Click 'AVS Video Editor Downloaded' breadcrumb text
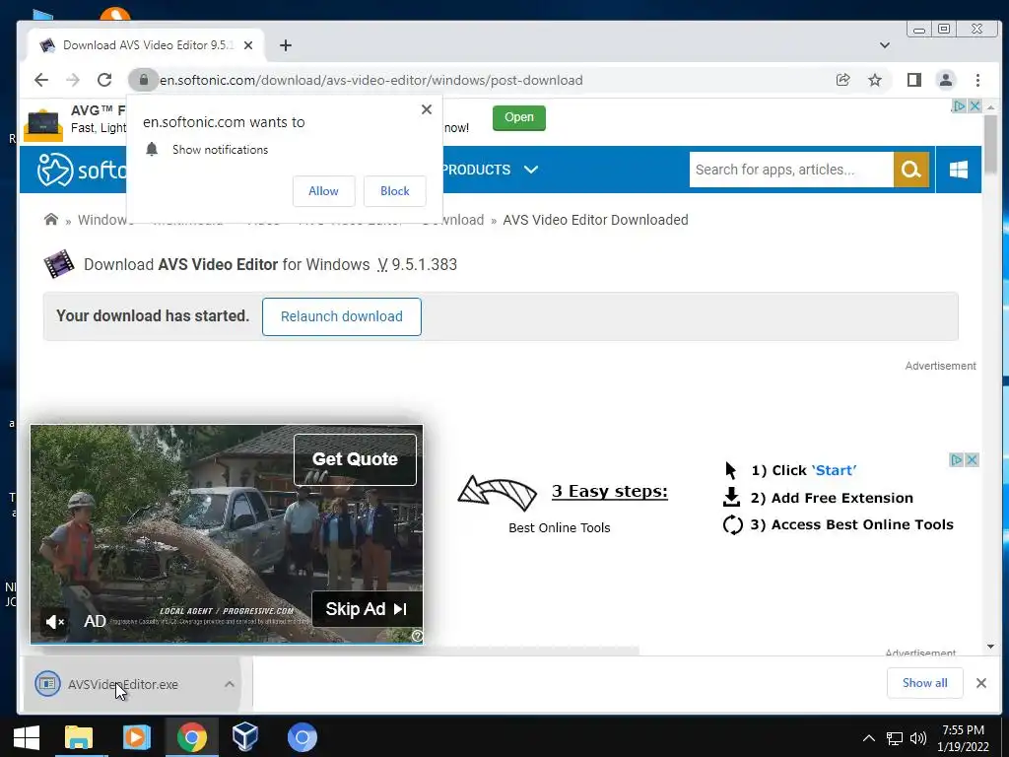1009x757 pixels. click(x=595, y=220)
